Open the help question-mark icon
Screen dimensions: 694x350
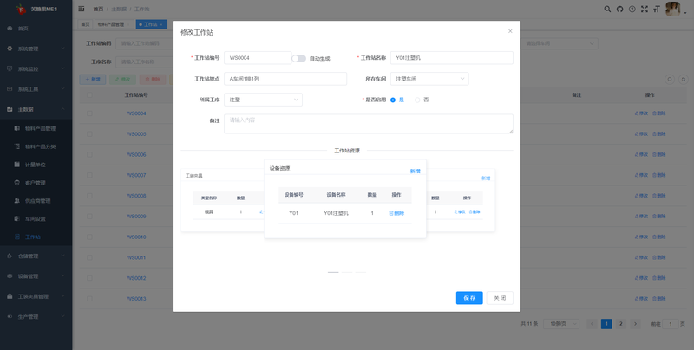[632, 9]
